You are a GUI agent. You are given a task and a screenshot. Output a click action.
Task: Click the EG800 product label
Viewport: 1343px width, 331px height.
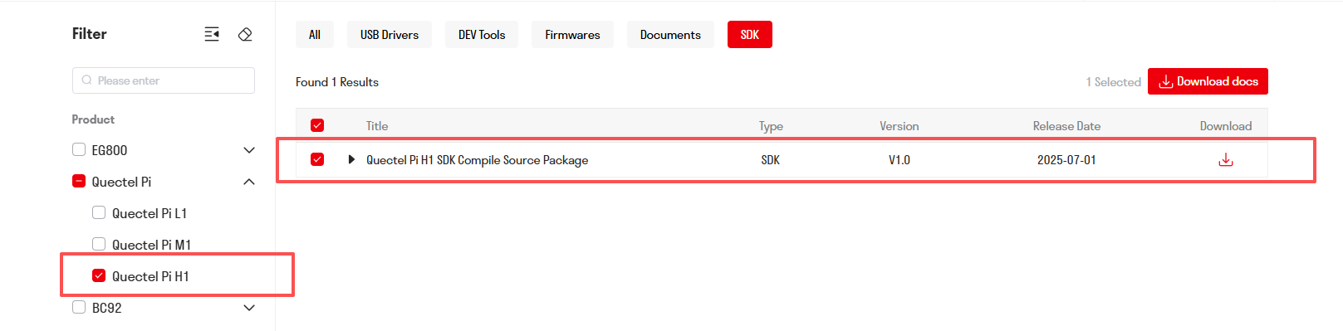coord(110,150)
